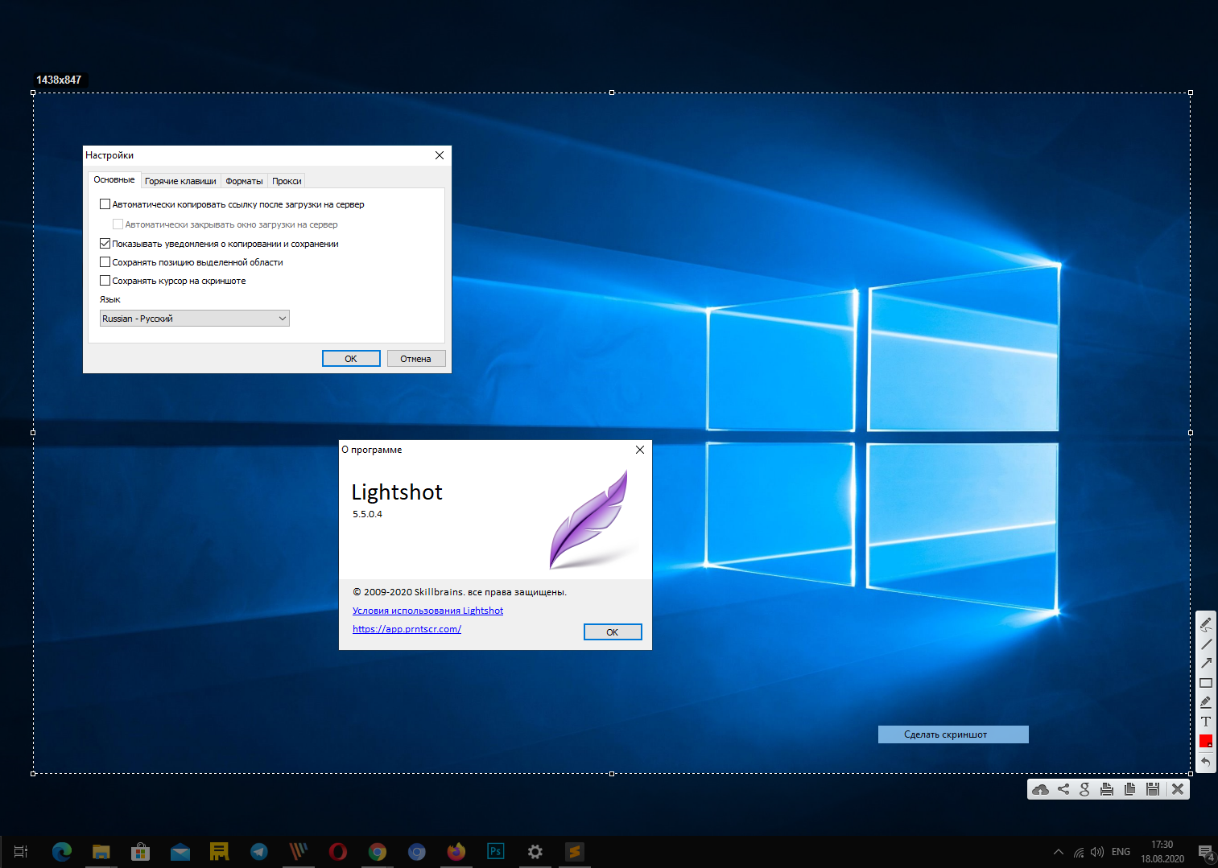The height and width of the screenshot is (868, 1218).
Task: Open Photoshop from the taskbar
Action: tap(496, 851)
